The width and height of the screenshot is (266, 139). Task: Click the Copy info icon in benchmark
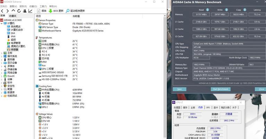pos(245,10)
